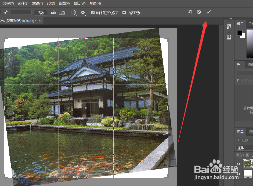Select the white bottom layer thumbnail
This screenshot has width=253, height=186.
click(248, 174)
